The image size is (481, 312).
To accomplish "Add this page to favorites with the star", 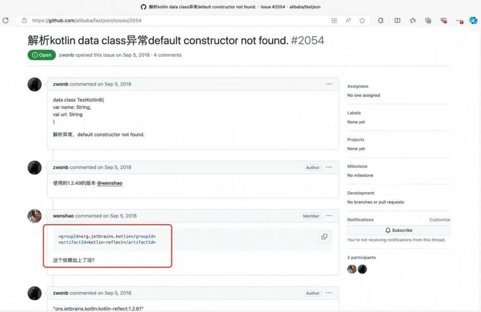I will [x=362, y=20].
